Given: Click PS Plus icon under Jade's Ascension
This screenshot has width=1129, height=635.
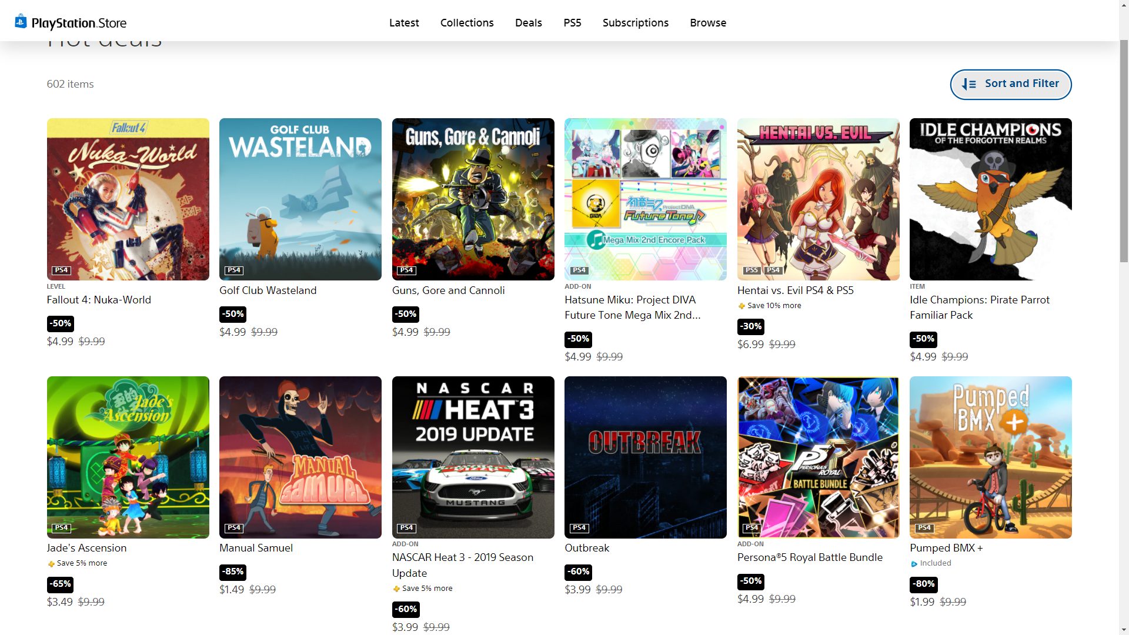Looking at the screenshot, I should (x=51, y=563).
